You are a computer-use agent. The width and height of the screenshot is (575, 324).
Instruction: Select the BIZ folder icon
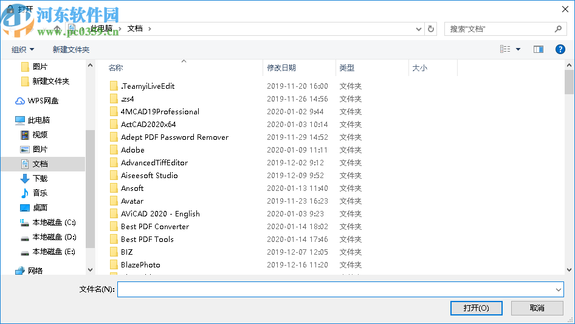(114, 252)
